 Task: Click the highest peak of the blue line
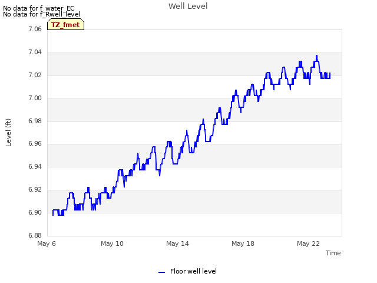point(317,56)
